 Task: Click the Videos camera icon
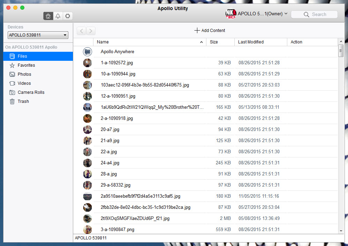click(x=12, y=83)
